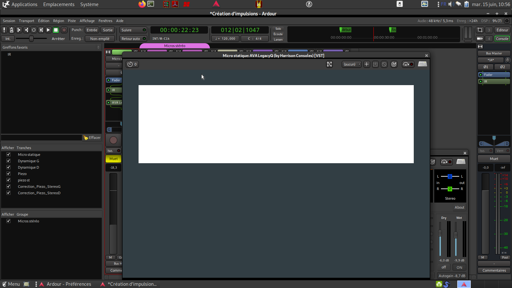Image resolution: width=512 pixels, height=288 pixels.
Task: Toggle keyboard shortcuts icon in LegacyQ window
Action: click(x=422, y=64)
